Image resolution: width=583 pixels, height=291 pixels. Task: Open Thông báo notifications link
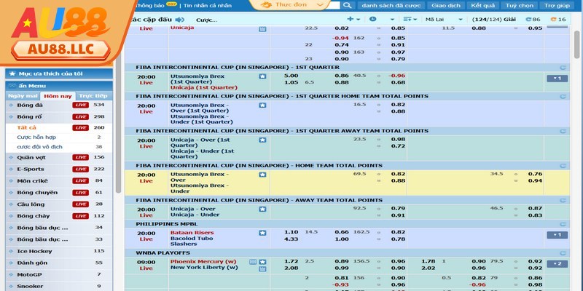click(150, 6)
